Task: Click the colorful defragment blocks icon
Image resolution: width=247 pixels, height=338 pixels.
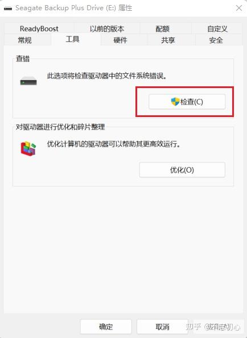Action: coord(28,148)
